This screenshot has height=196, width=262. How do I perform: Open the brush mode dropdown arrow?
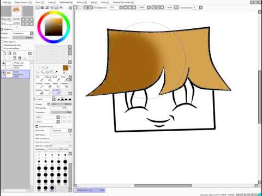[x=54, y=99]
